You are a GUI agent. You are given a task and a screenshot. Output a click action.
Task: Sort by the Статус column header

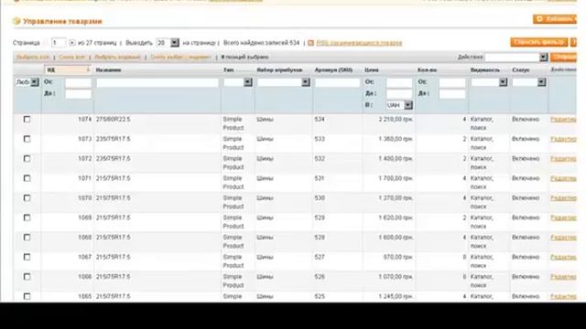(x=521, y=70)
